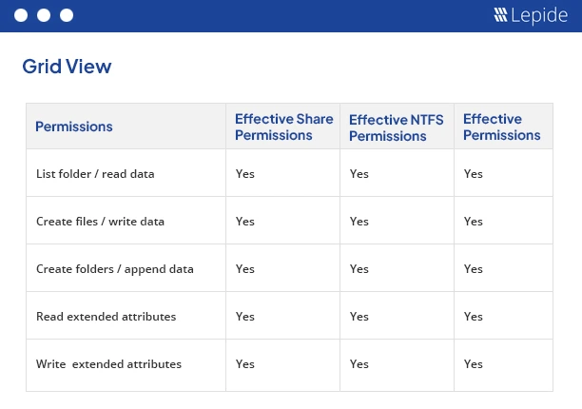Select Create folders / append data row
The width and height of the screenshot is (582, 409).
point(289,268)
